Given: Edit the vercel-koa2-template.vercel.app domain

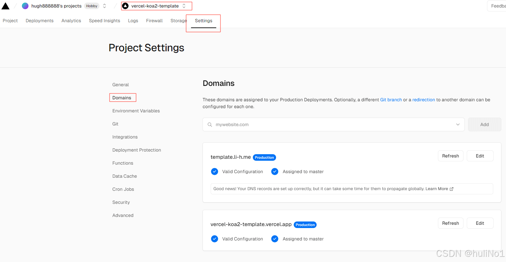Looking at the screenshot, I should (x=480, y=223).
